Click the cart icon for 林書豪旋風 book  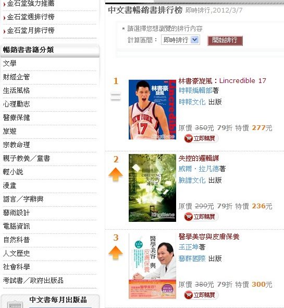[189, 138]
